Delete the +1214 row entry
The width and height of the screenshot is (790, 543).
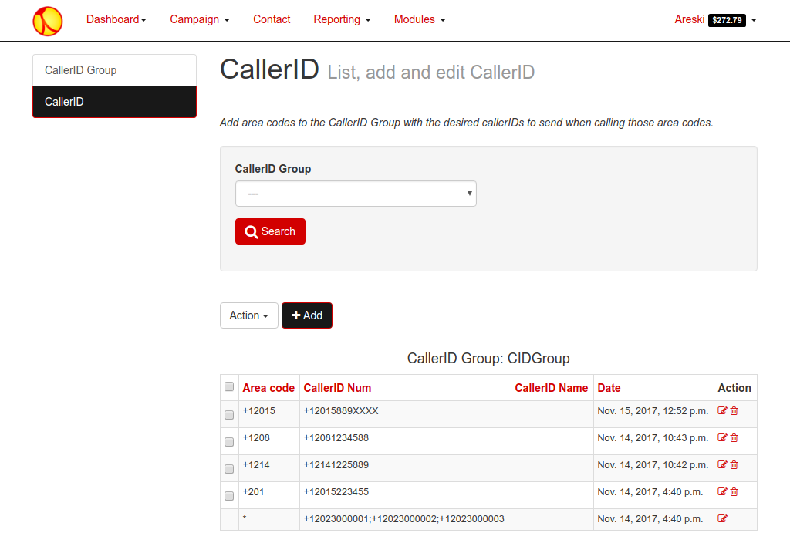[x=734, y=464]
